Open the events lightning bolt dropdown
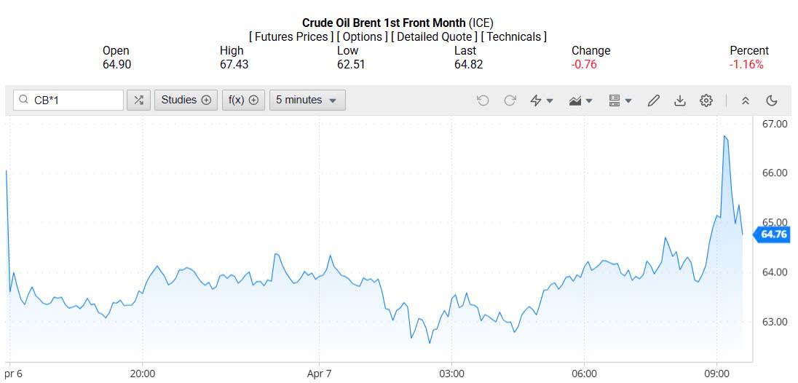Image resolution: width=798 pixels, height=383 pixels. (542, 100)
